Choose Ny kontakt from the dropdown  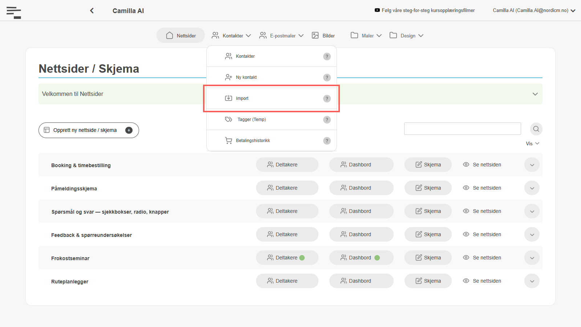tap(272, 77)
